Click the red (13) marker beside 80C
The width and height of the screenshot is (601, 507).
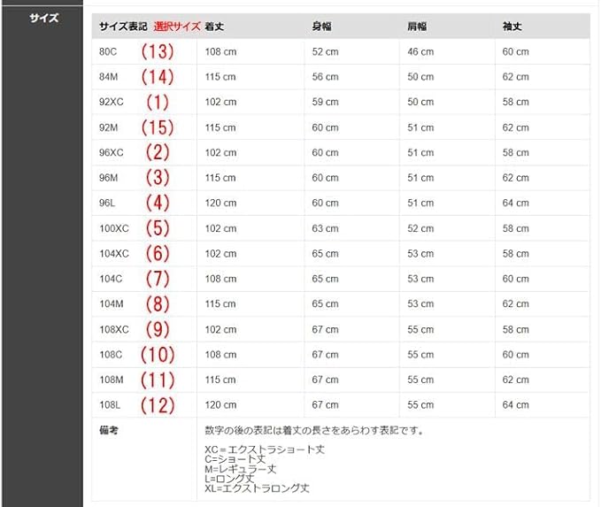[158, 51]
